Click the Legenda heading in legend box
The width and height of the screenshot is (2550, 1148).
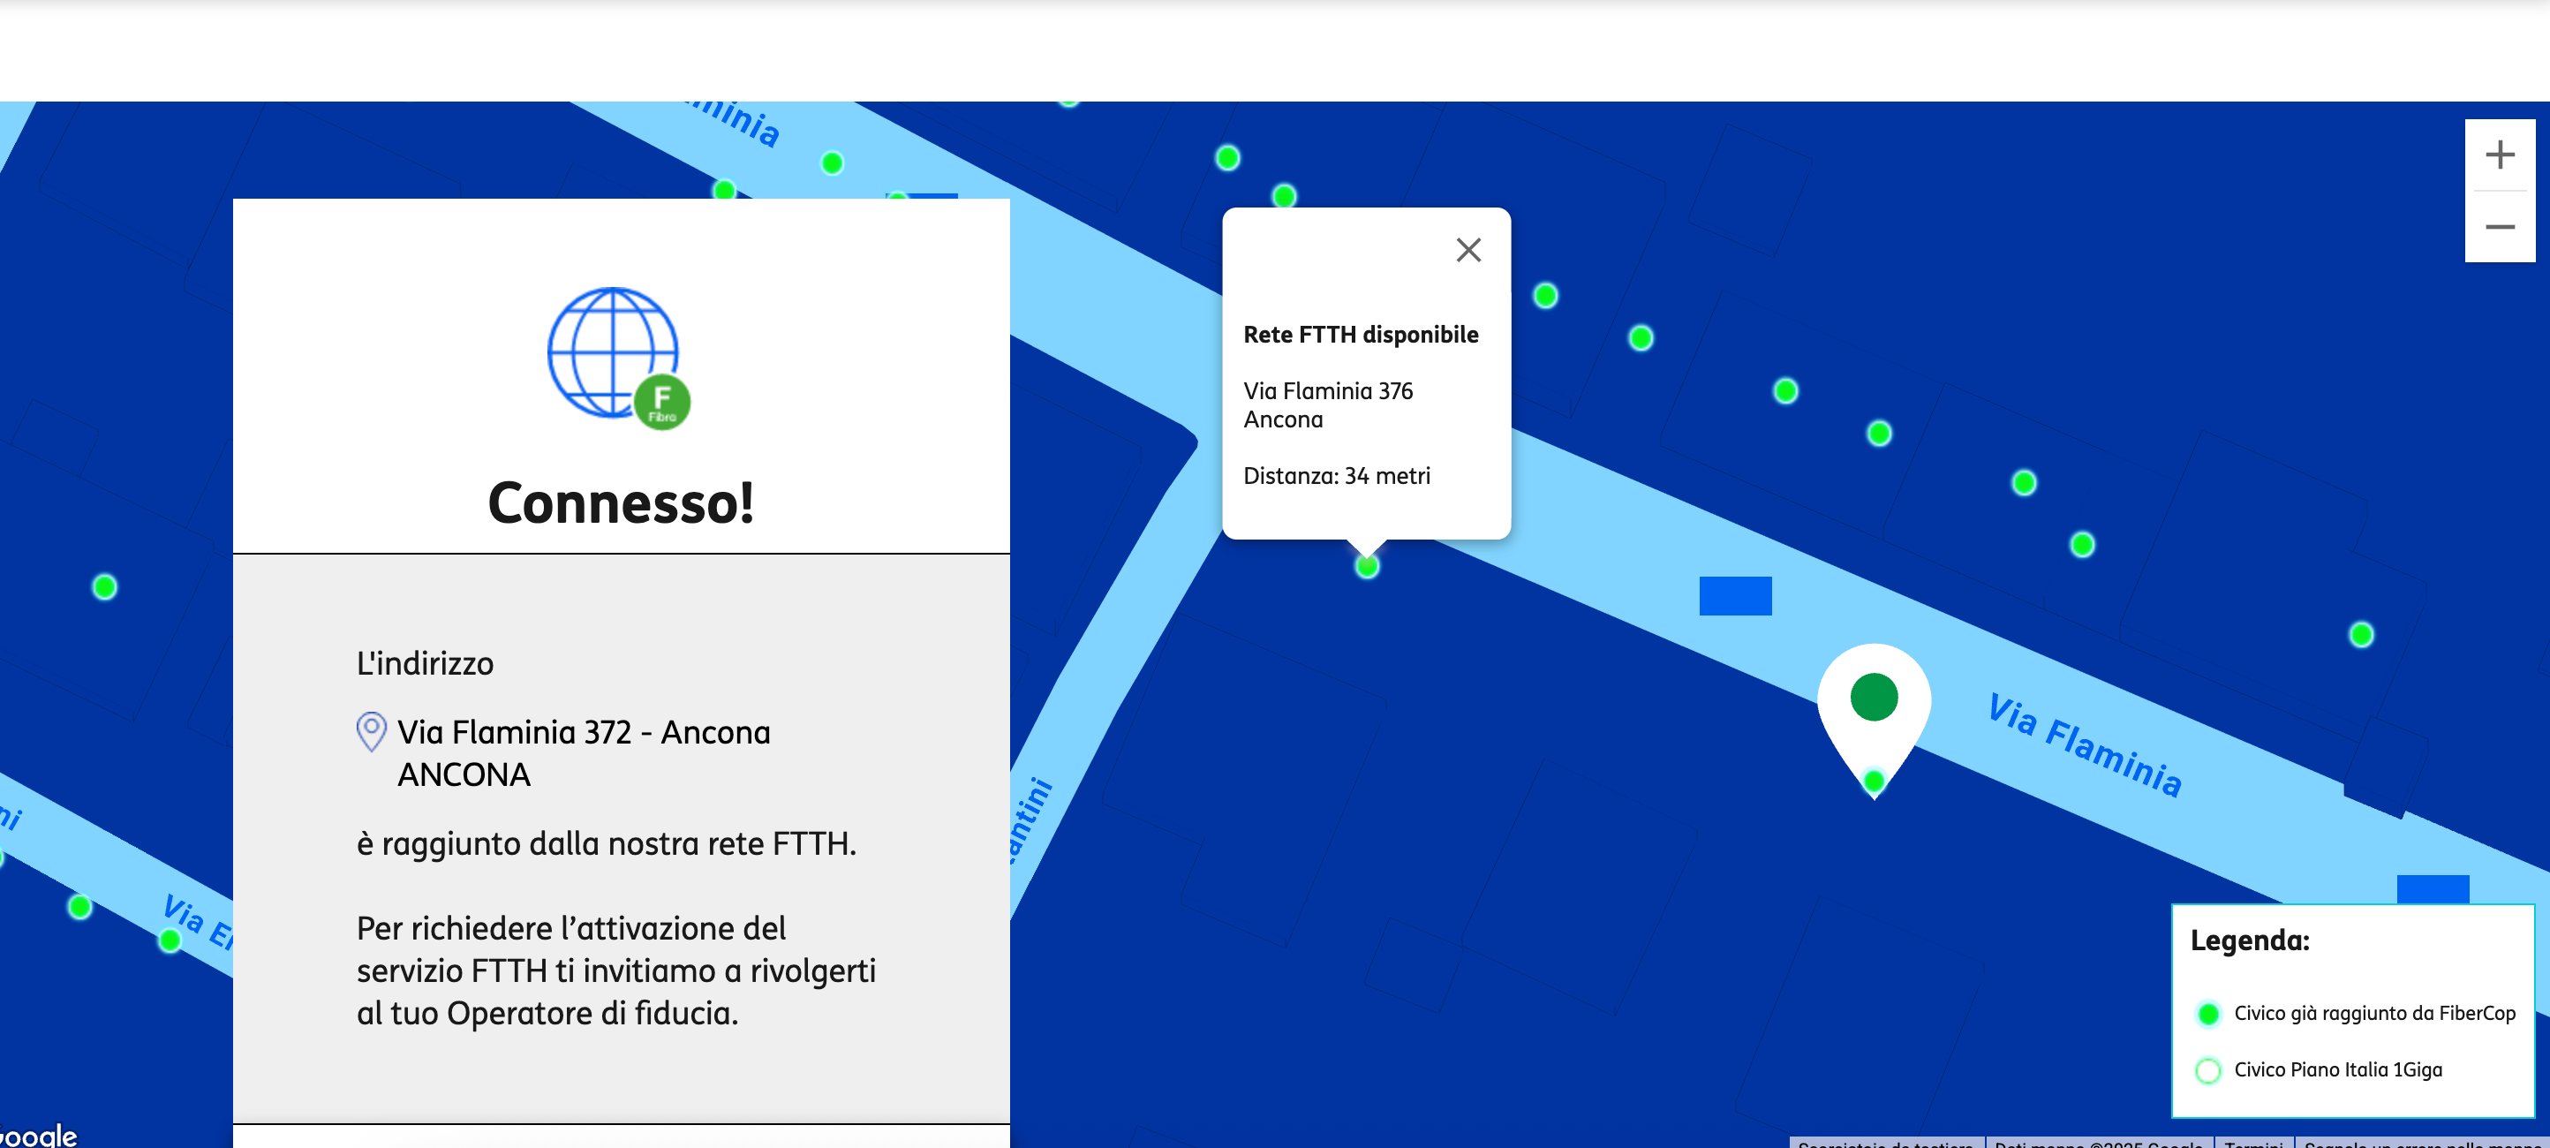click(x=2249, y=940)
